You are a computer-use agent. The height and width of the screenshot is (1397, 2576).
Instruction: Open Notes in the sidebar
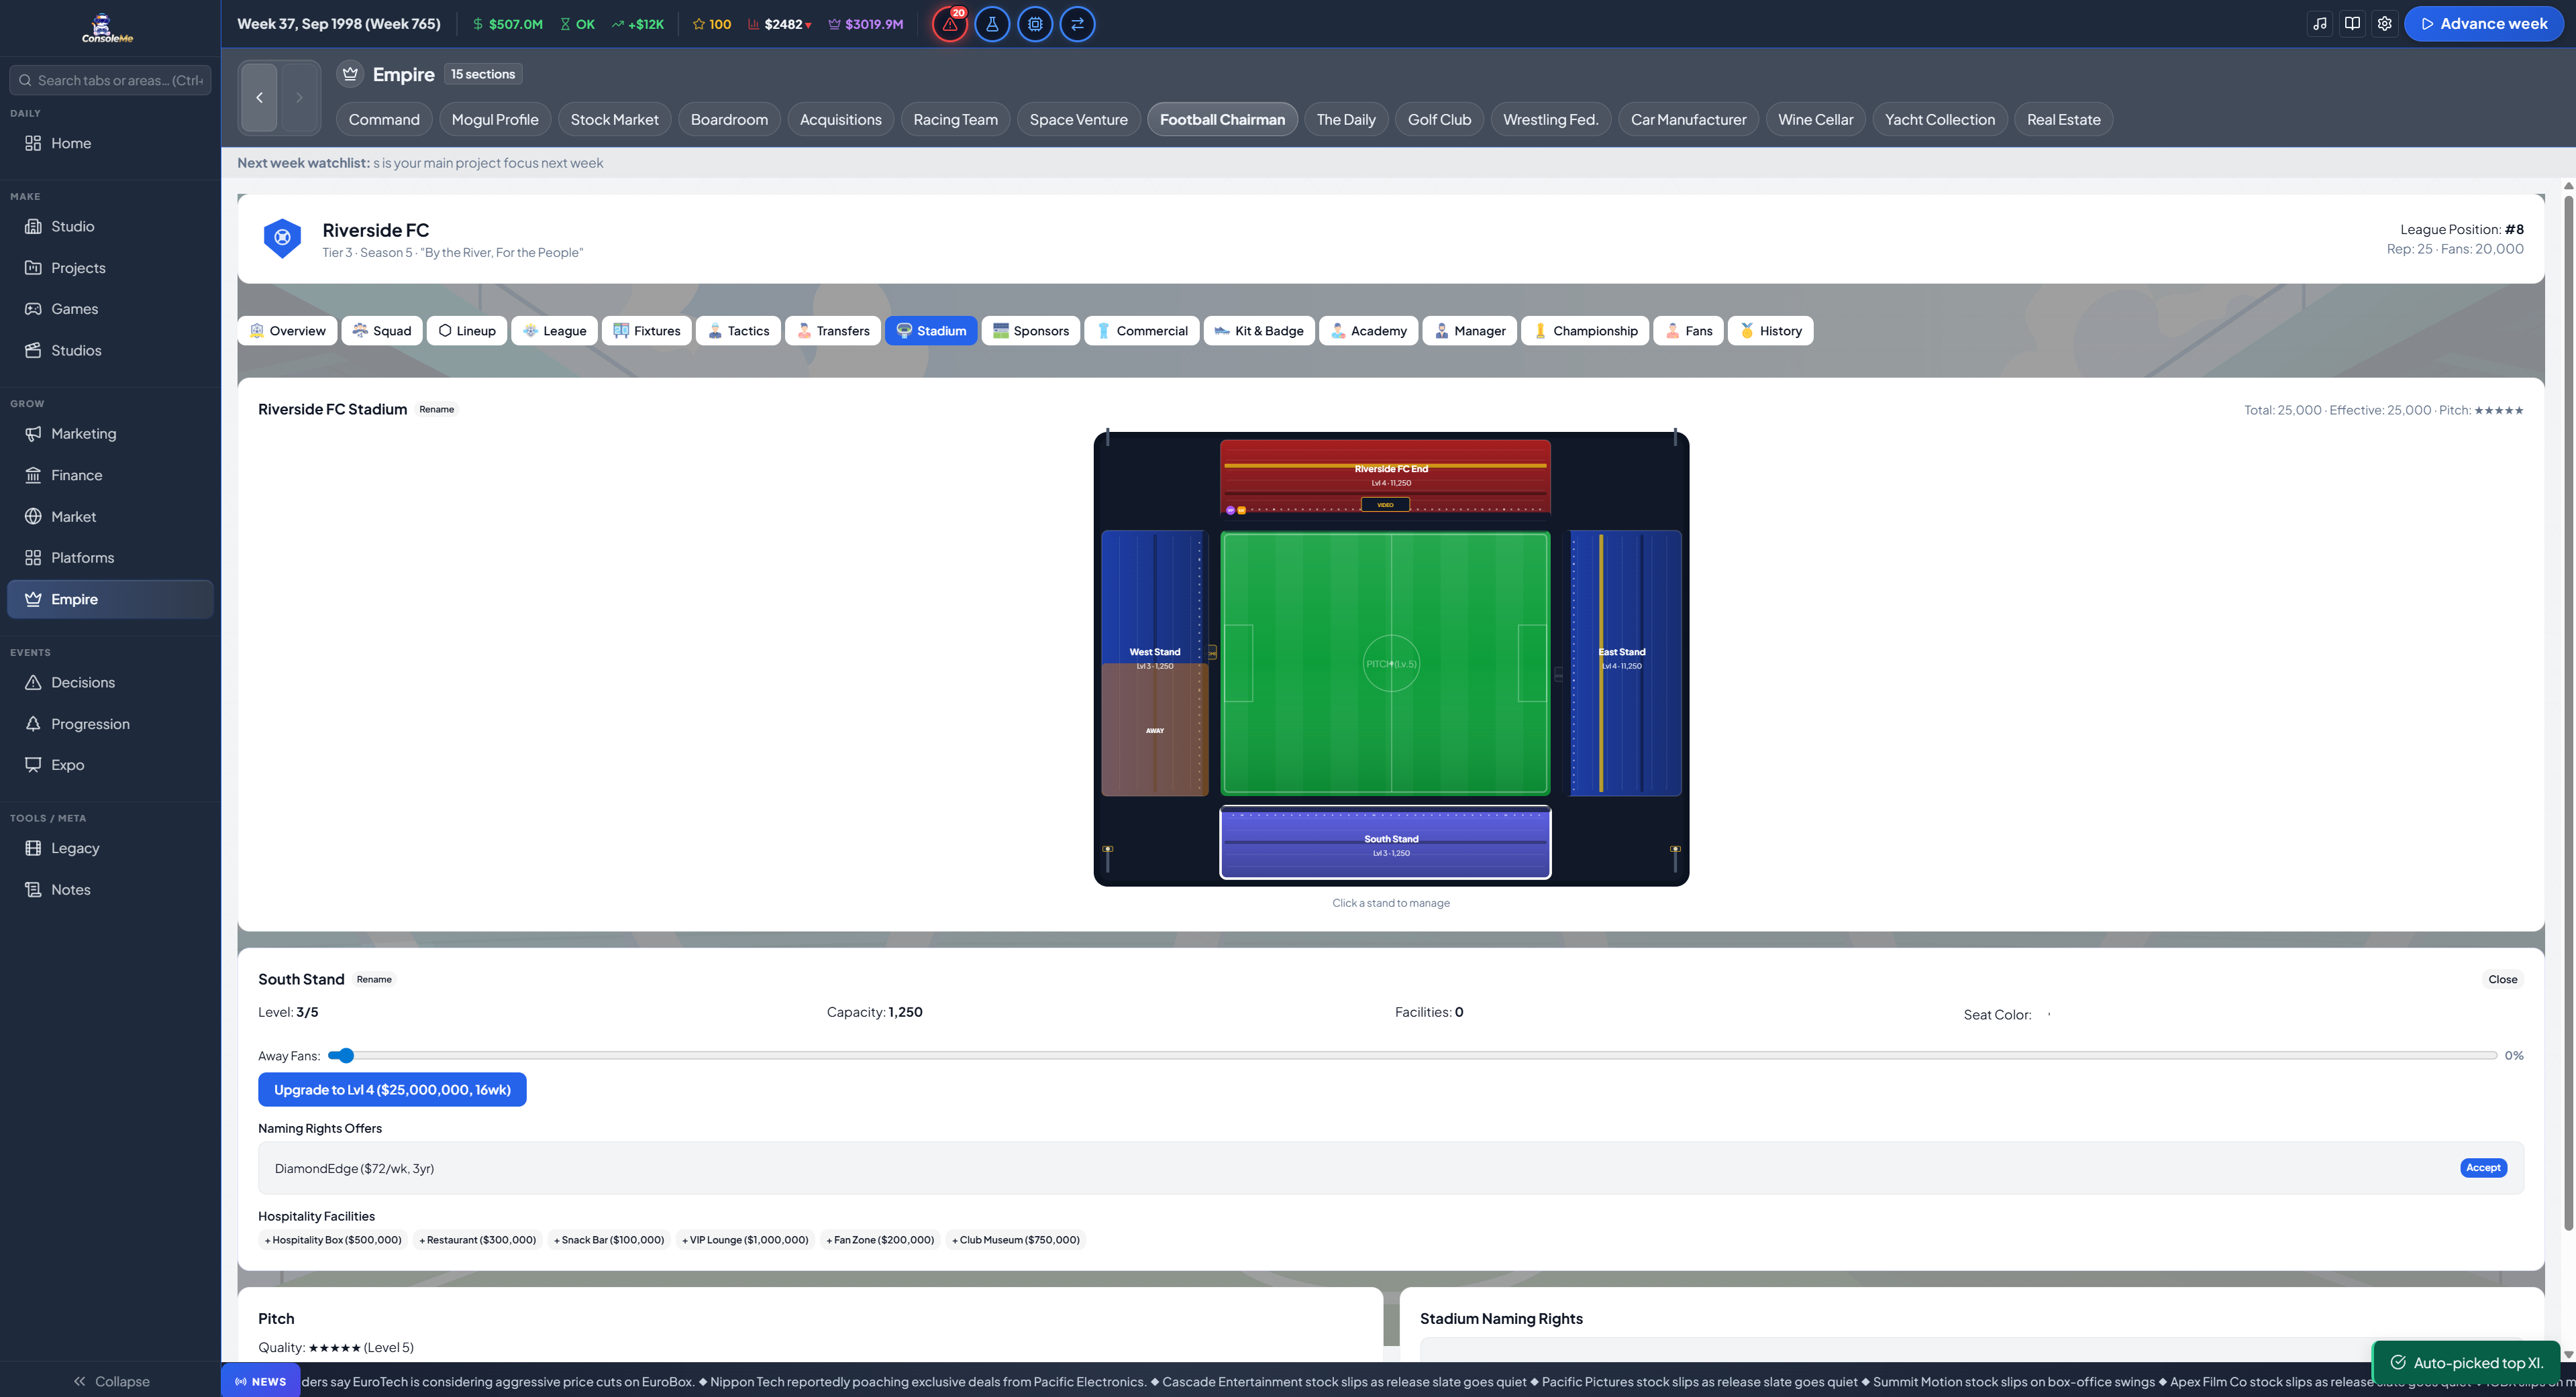[x=110, y=889]
